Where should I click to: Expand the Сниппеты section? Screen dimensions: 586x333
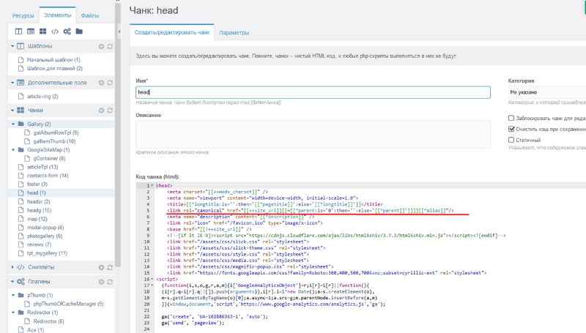tap(12, 267)
